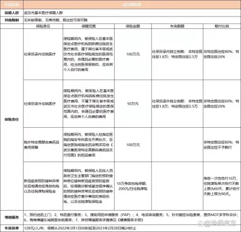
Task: Click the 计划名称 header cell
Action: (12, 4)
